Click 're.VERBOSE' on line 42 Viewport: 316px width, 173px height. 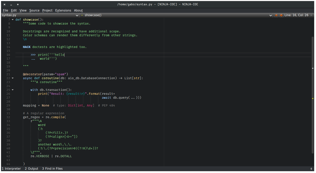40,156
